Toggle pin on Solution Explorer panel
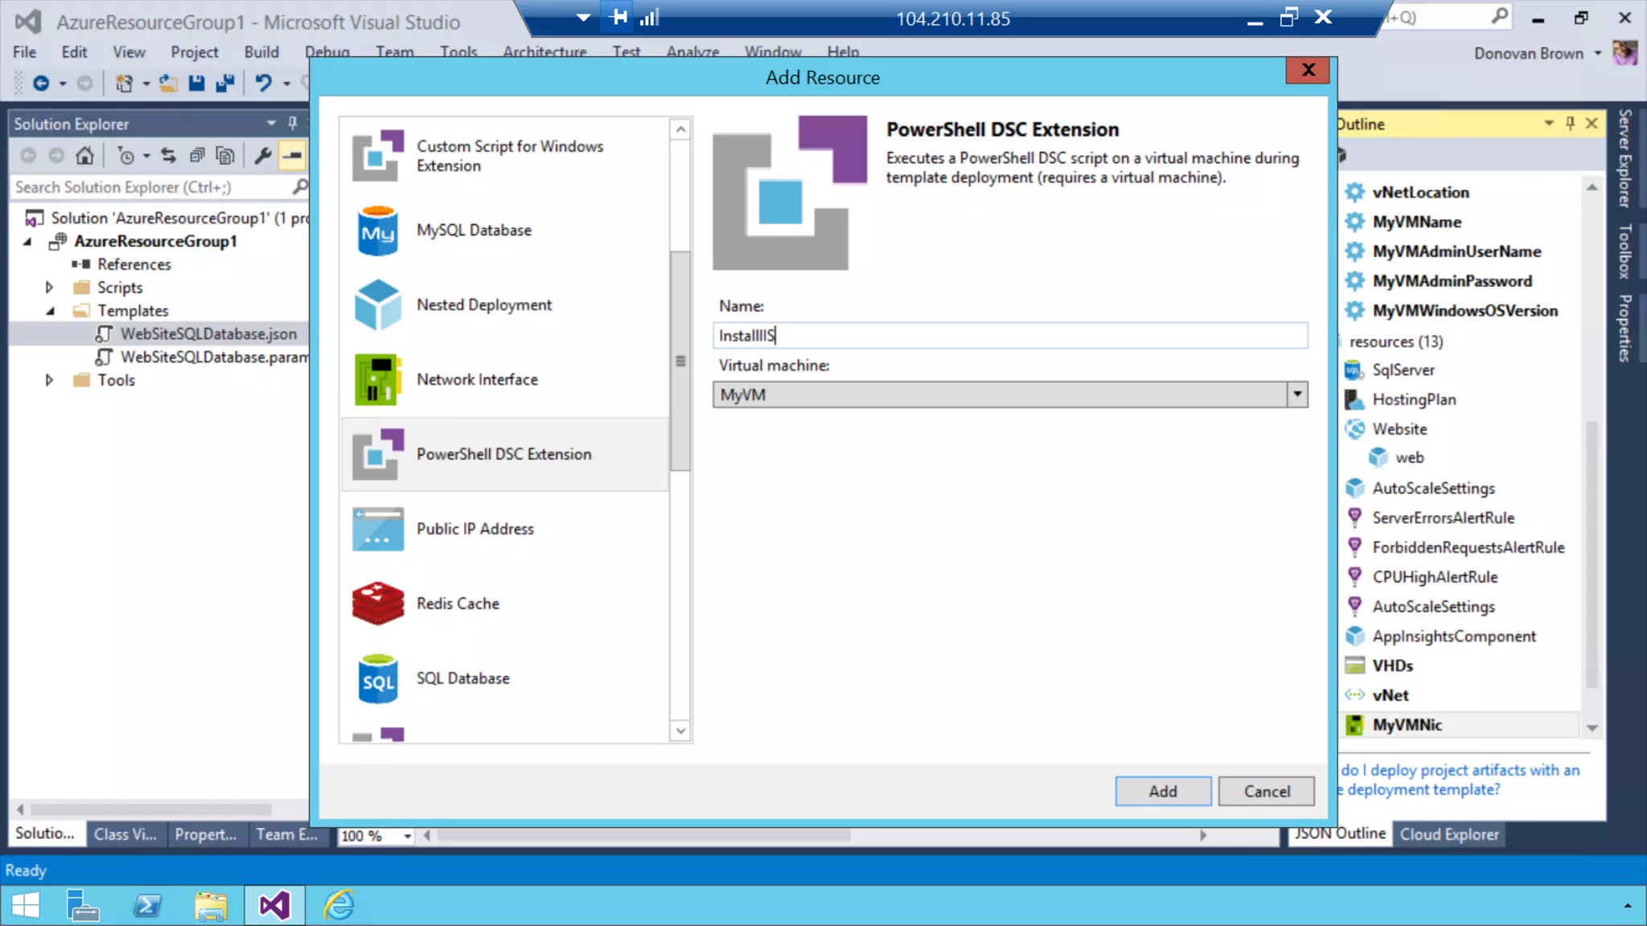The image size is (1647, 926). click(x=293, y=123)
